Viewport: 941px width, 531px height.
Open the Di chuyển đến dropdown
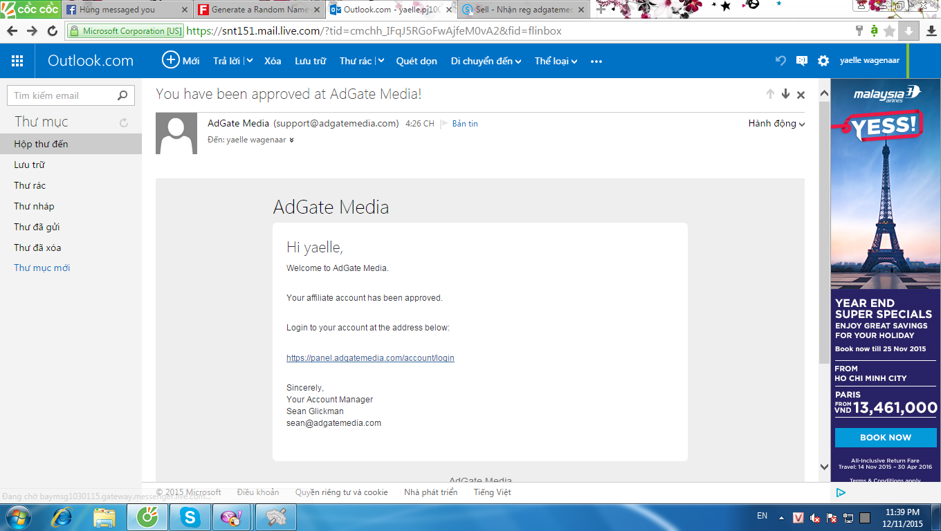(486, 61)
